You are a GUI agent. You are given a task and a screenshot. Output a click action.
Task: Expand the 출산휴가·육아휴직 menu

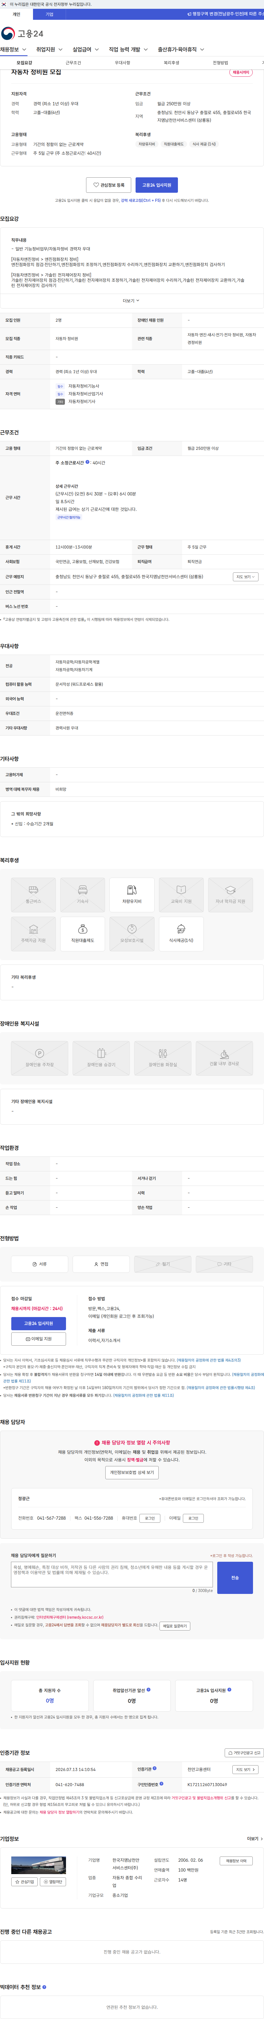[181, 49]
